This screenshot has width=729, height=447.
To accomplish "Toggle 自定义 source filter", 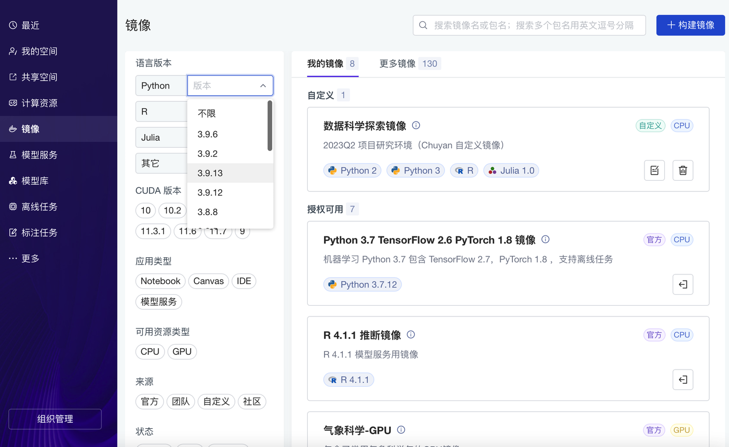I will [x=216, y=402].
